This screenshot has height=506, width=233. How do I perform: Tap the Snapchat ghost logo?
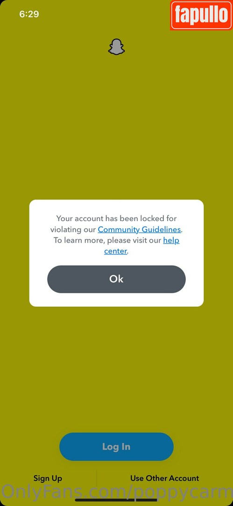pyautogui.click(x=116, y=47)
